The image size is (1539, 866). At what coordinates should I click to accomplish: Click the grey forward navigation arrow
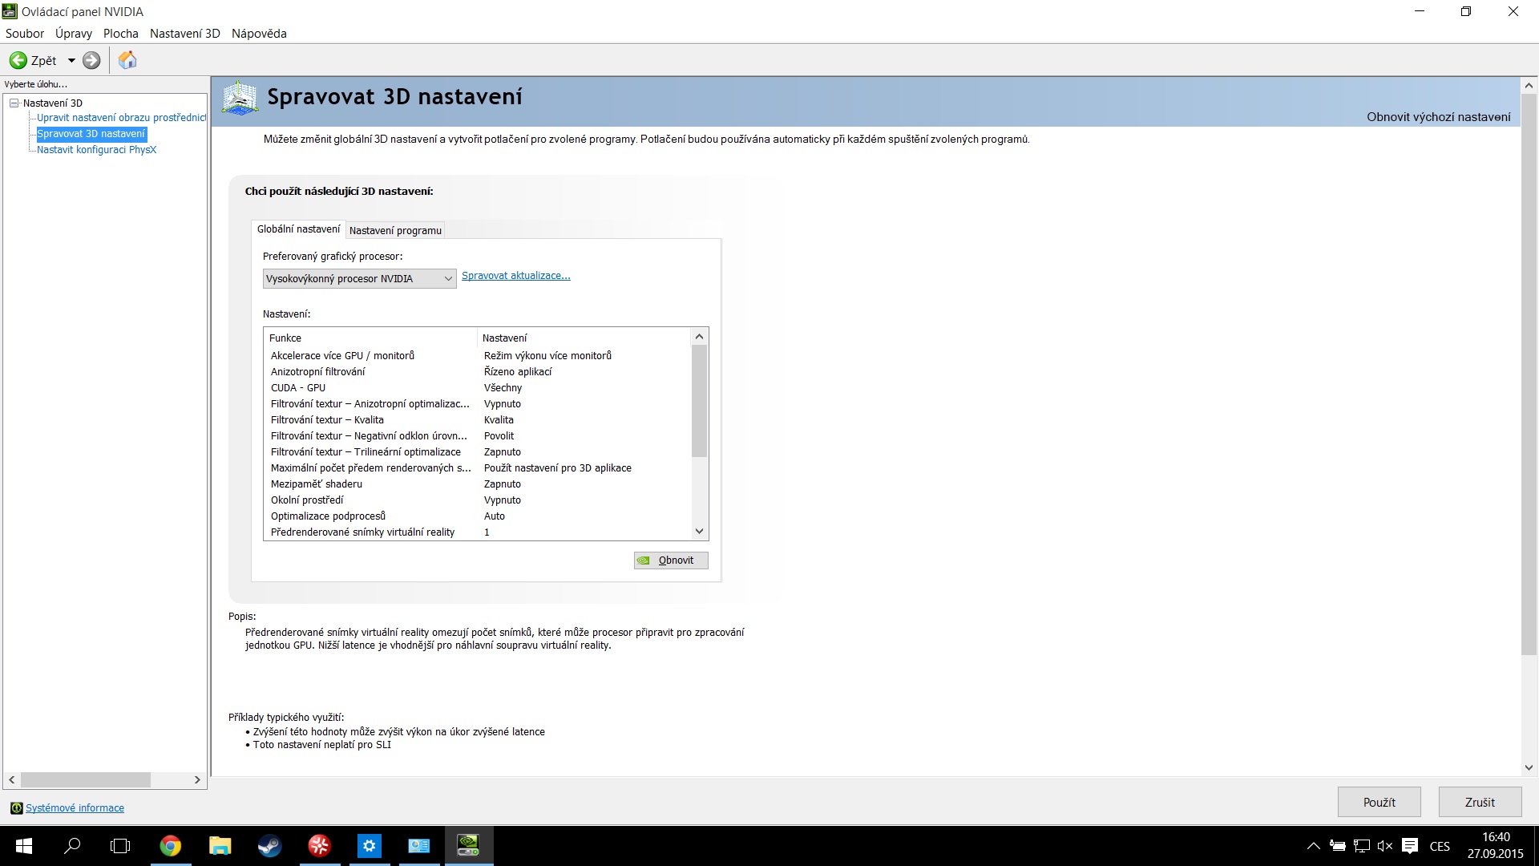[x=92, y=60]
